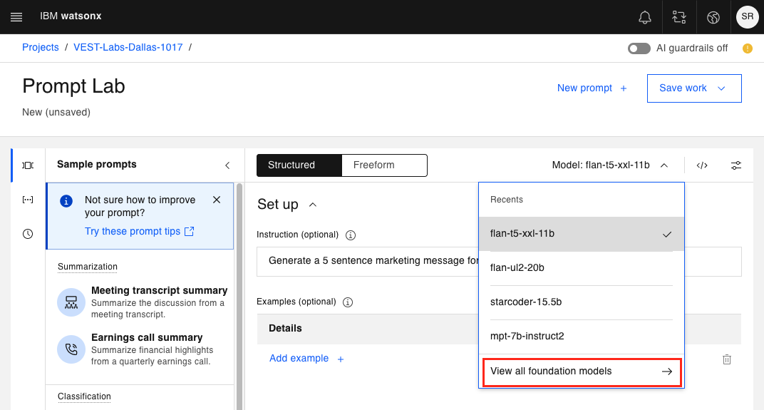The height and width of the screenshot is (410, 764).
Task: Open Try these prompt tips link
Action: coord(140,231)
